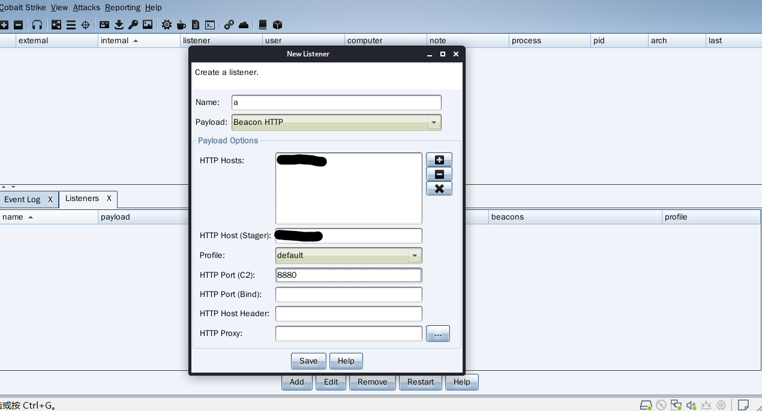Click the coffee cup Java applet icon

pyautogui.click(x=181, y=25)
